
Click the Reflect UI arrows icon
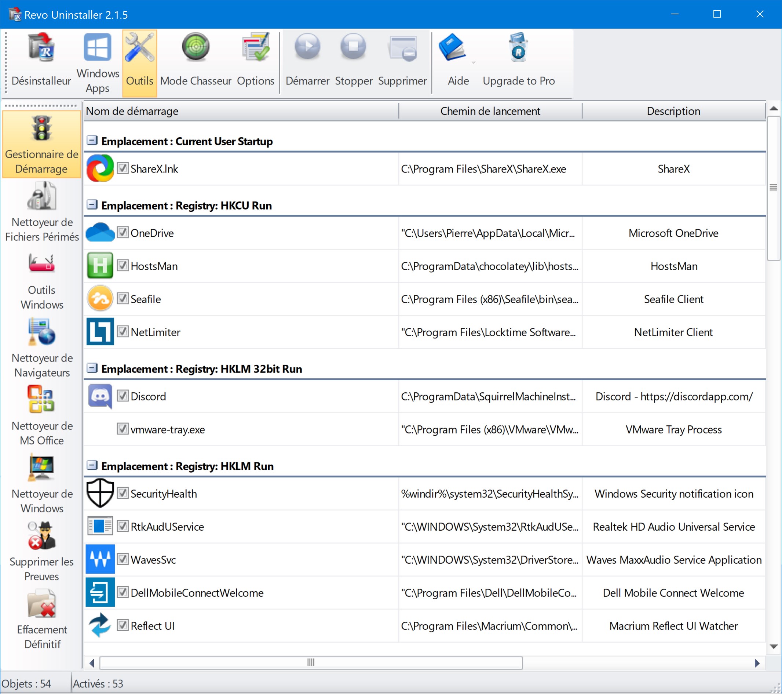pyautogui.click(x=100, y=625)
